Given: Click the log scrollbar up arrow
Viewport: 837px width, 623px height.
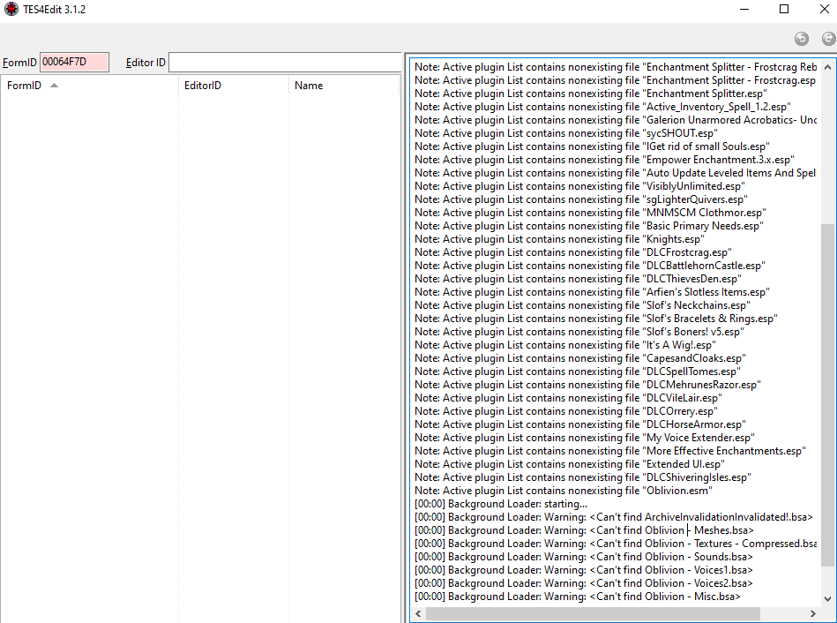Looking at the screenshot, I should pos(827,66).
